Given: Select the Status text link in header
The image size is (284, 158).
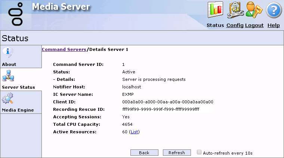Looking at the screenshot, I should pyautogui.click(x=215, y=25).
